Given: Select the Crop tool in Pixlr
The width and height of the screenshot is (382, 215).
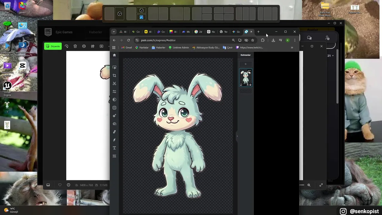Looking at the screenshot, I should 114,76.
